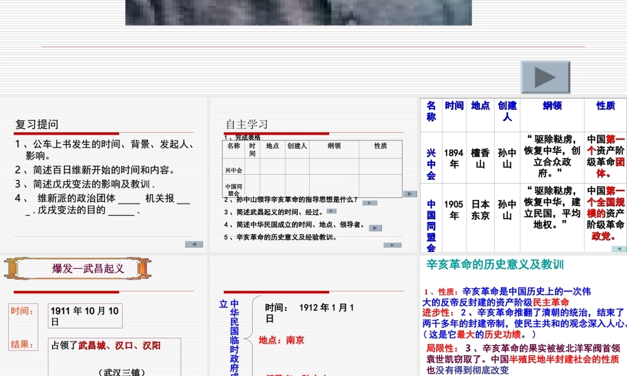
Task: Click question 孙中山领导辛亥革命的指导思想是什么
Action: tap(291, 199)
